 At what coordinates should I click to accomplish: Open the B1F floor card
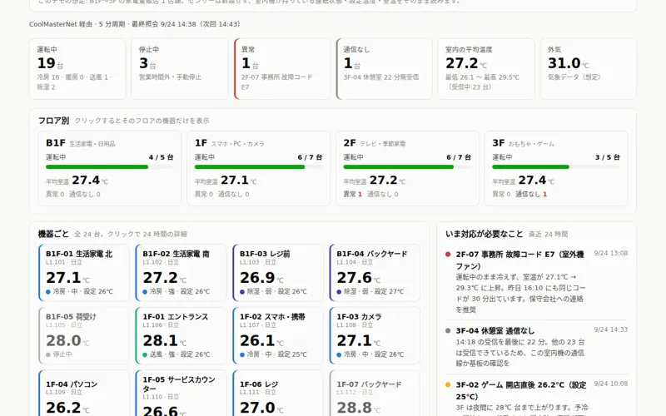pyautogui.click(x=110, y=169)
